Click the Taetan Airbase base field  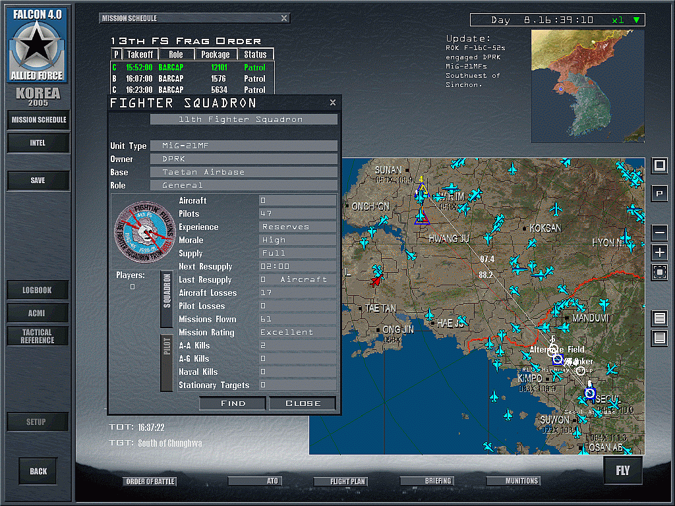[x=244, y=172]
